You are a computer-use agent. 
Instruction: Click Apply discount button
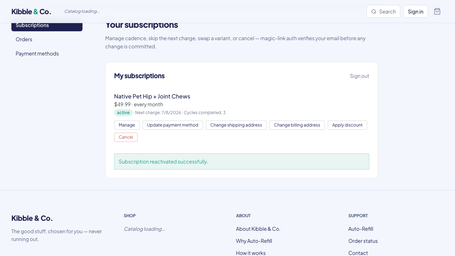(347, 125)
